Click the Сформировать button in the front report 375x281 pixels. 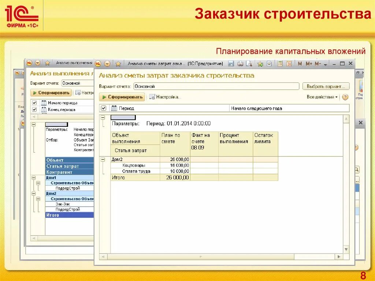pos(122,97)
